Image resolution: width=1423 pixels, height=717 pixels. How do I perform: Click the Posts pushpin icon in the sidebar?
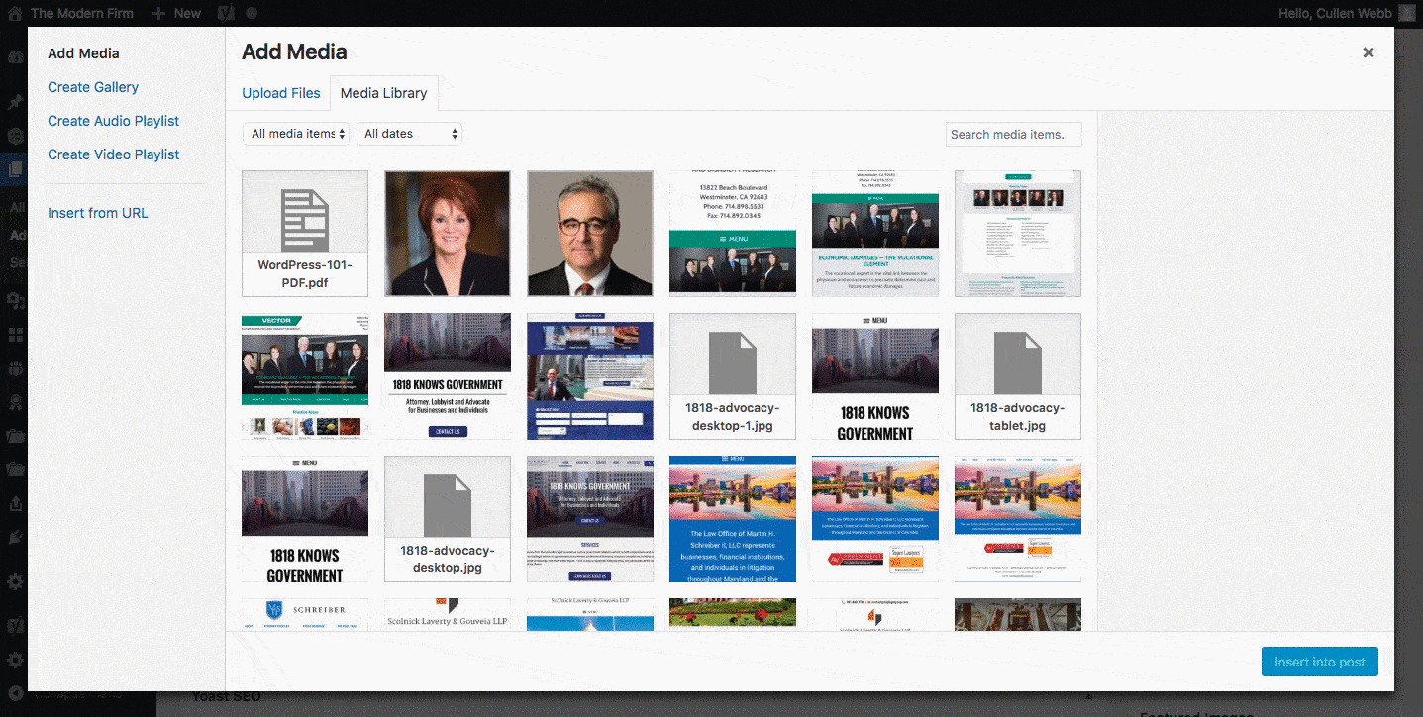(x=14, y=101)
